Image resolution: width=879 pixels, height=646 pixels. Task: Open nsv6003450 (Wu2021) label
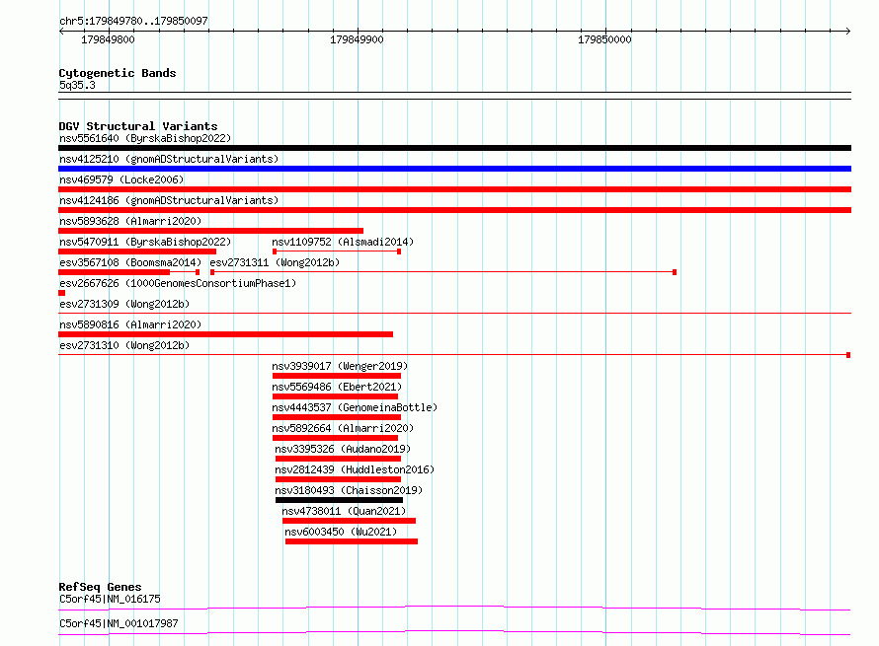click(x=341, y=532)
